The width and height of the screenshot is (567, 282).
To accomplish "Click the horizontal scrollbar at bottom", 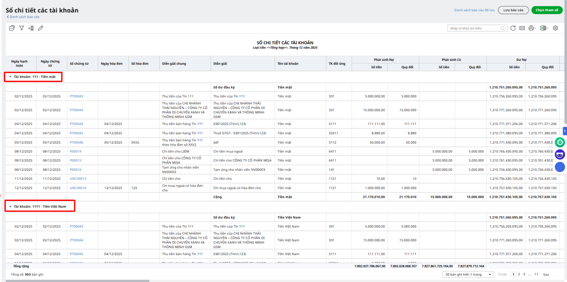I will coord(77,281).
